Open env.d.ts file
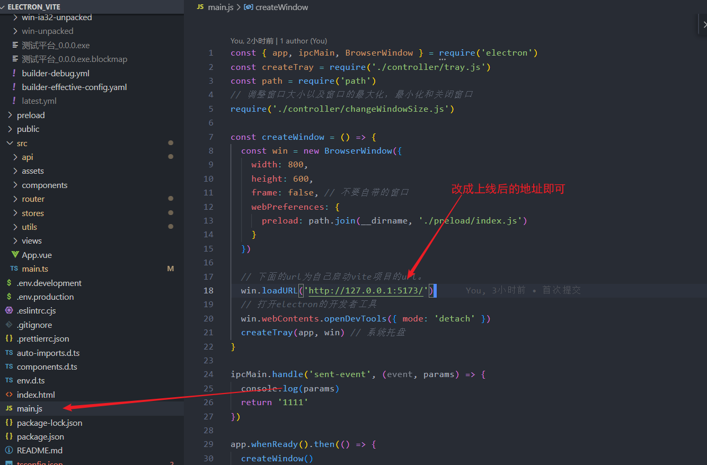 [31, 381]
